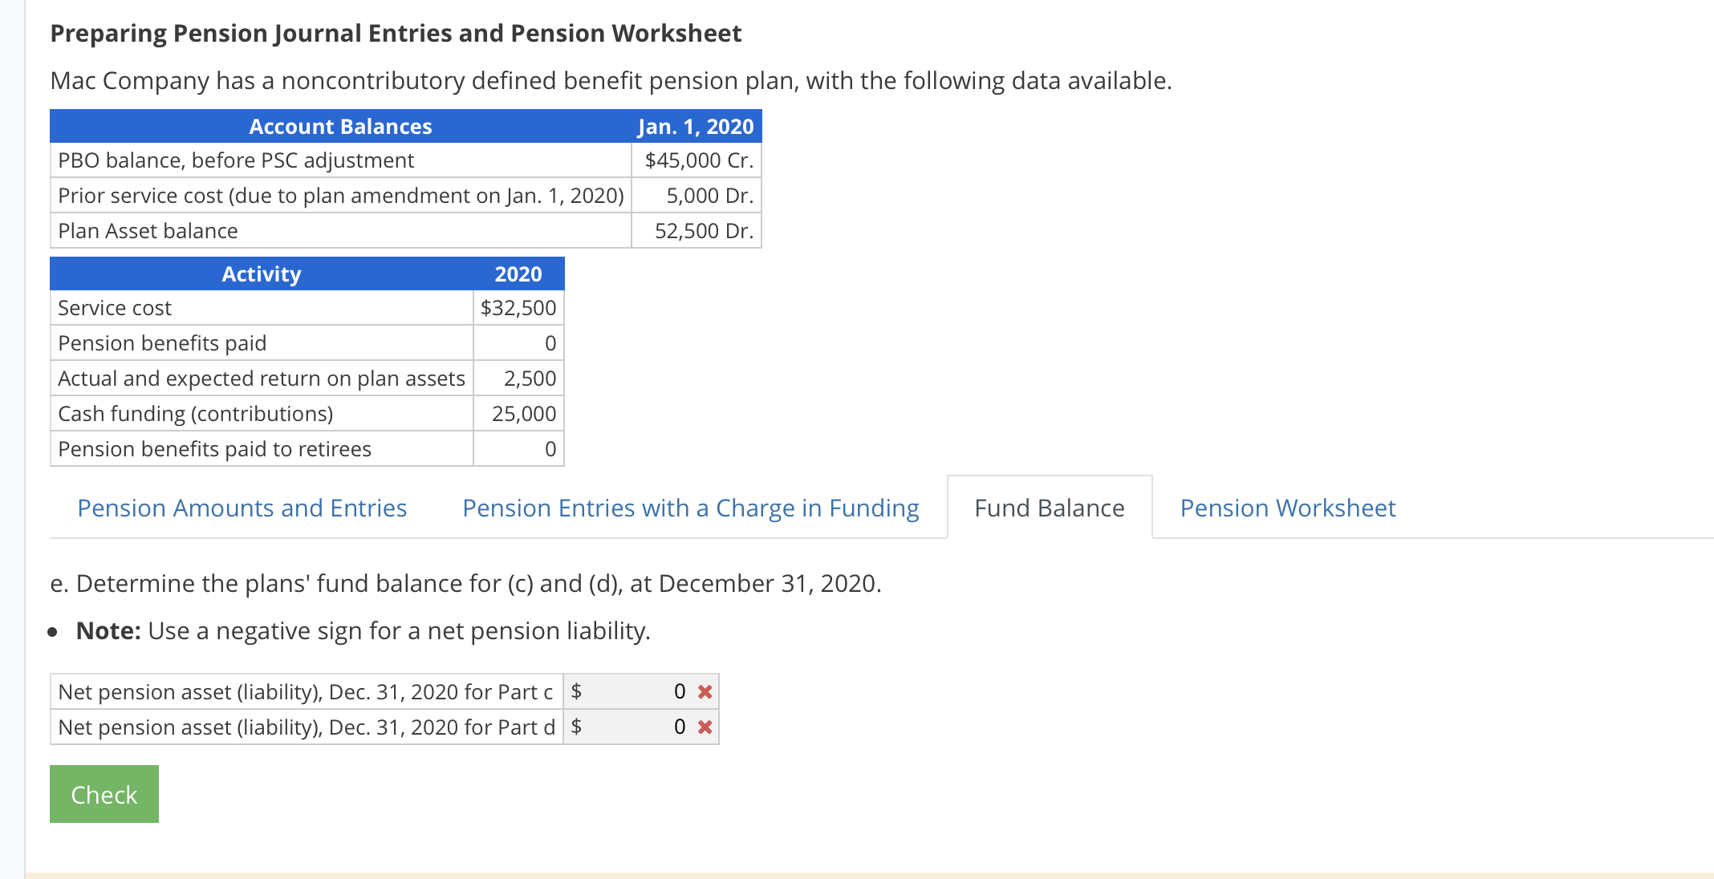Switch to the Fund Balance tab
Screen dimensions: 1714x879
(1050, 507)
